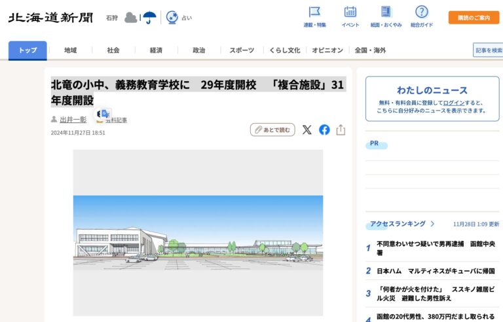Click the share export icon
Viewport: 503px width, 322px height.
pos(341,130)
